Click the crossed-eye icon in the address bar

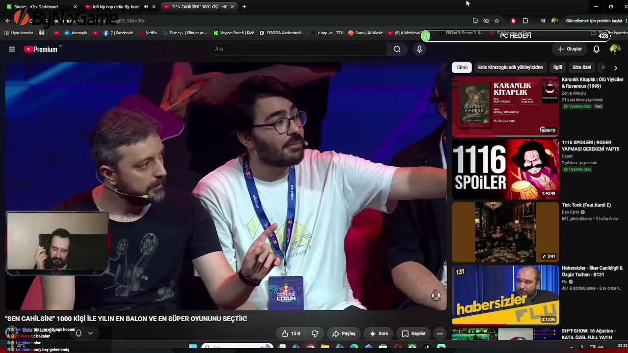[486, 21]
